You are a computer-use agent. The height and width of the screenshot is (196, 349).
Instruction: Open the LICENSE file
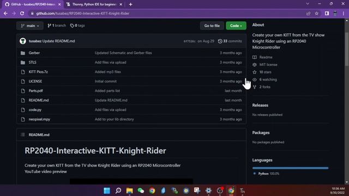35,81
